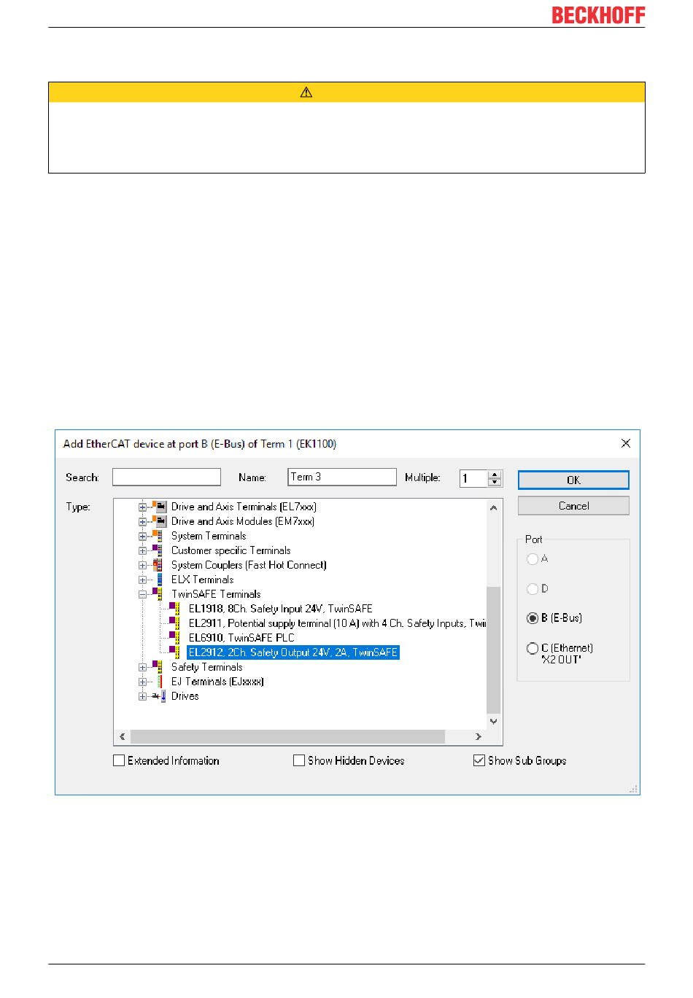This screenshot has height=998, width=693.
Task: Confirm the dialog with OK
Action: 573,480
